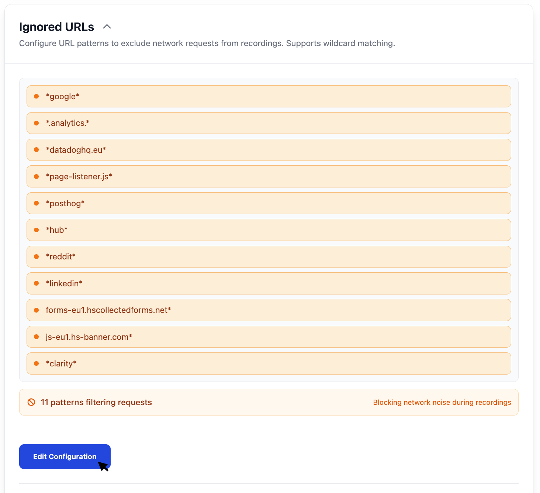Select the *hub* pattern row
The height and width of the screenshot is (493, 540).
[x=269, y=230]
